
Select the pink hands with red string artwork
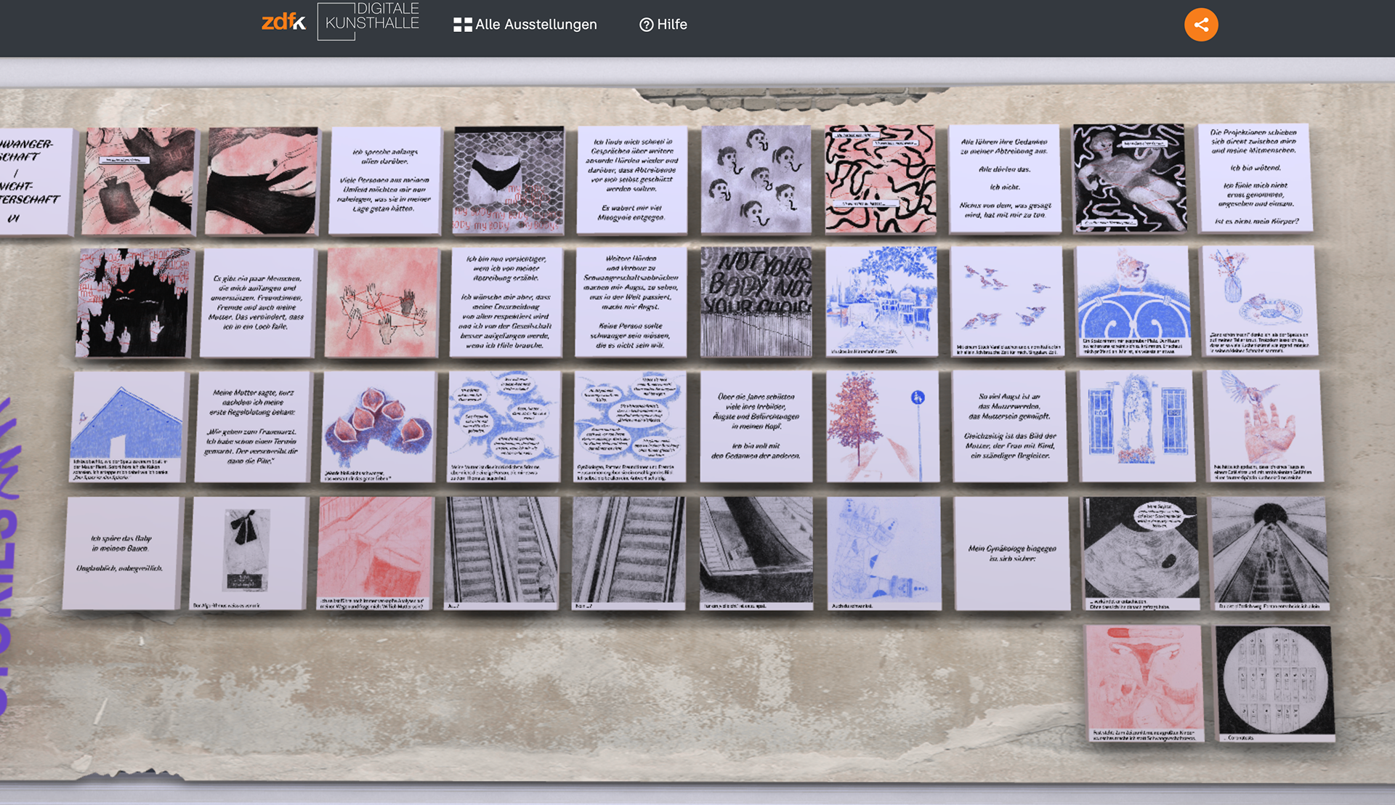pyautogui.click(x=381, y=303)
